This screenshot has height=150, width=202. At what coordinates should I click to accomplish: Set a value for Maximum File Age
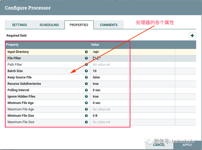(132, 110)
